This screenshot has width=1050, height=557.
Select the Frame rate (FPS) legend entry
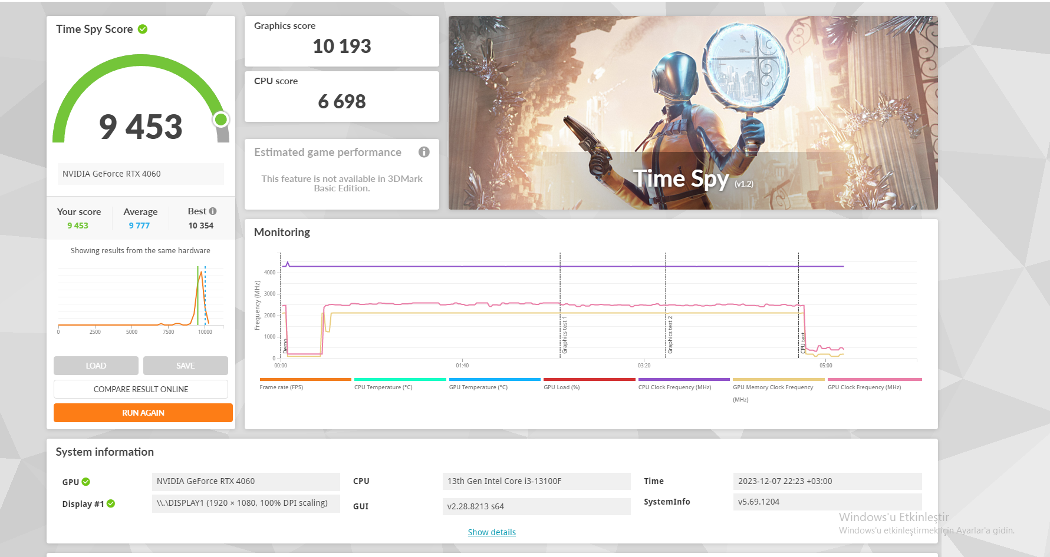point(305,383)
